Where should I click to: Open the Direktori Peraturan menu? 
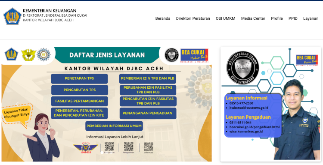point(193,18)
